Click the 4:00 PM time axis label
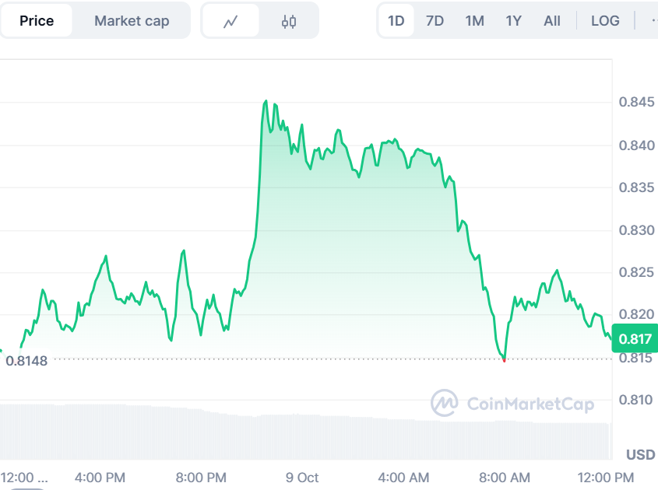Viewport: 658px width, 490px height. point(100,477)
